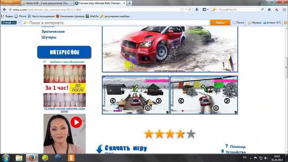The image size is (288, 162).
Task: Open the регулировка карбюр... bookmark
Action: (x=116, y=16)
